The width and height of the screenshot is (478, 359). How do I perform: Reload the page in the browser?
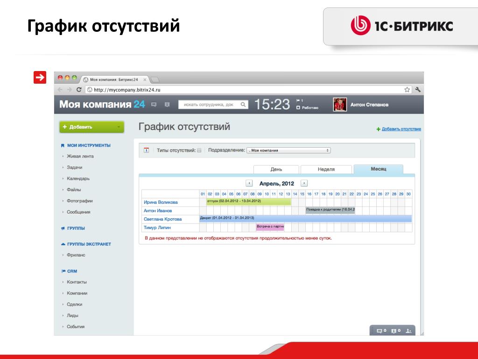click(x=79, y=89)
